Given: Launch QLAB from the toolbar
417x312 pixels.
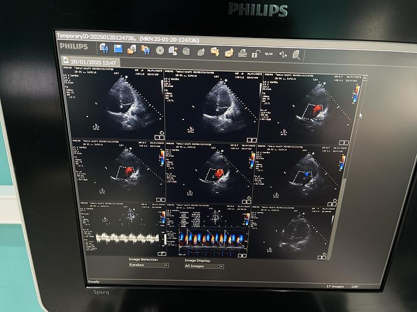Looking at the screenshot, I should click(269, 54).
